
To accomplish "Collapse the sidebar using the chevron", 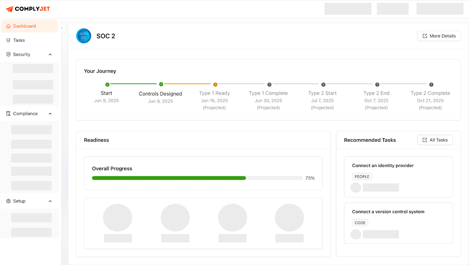I will point(62,28).
